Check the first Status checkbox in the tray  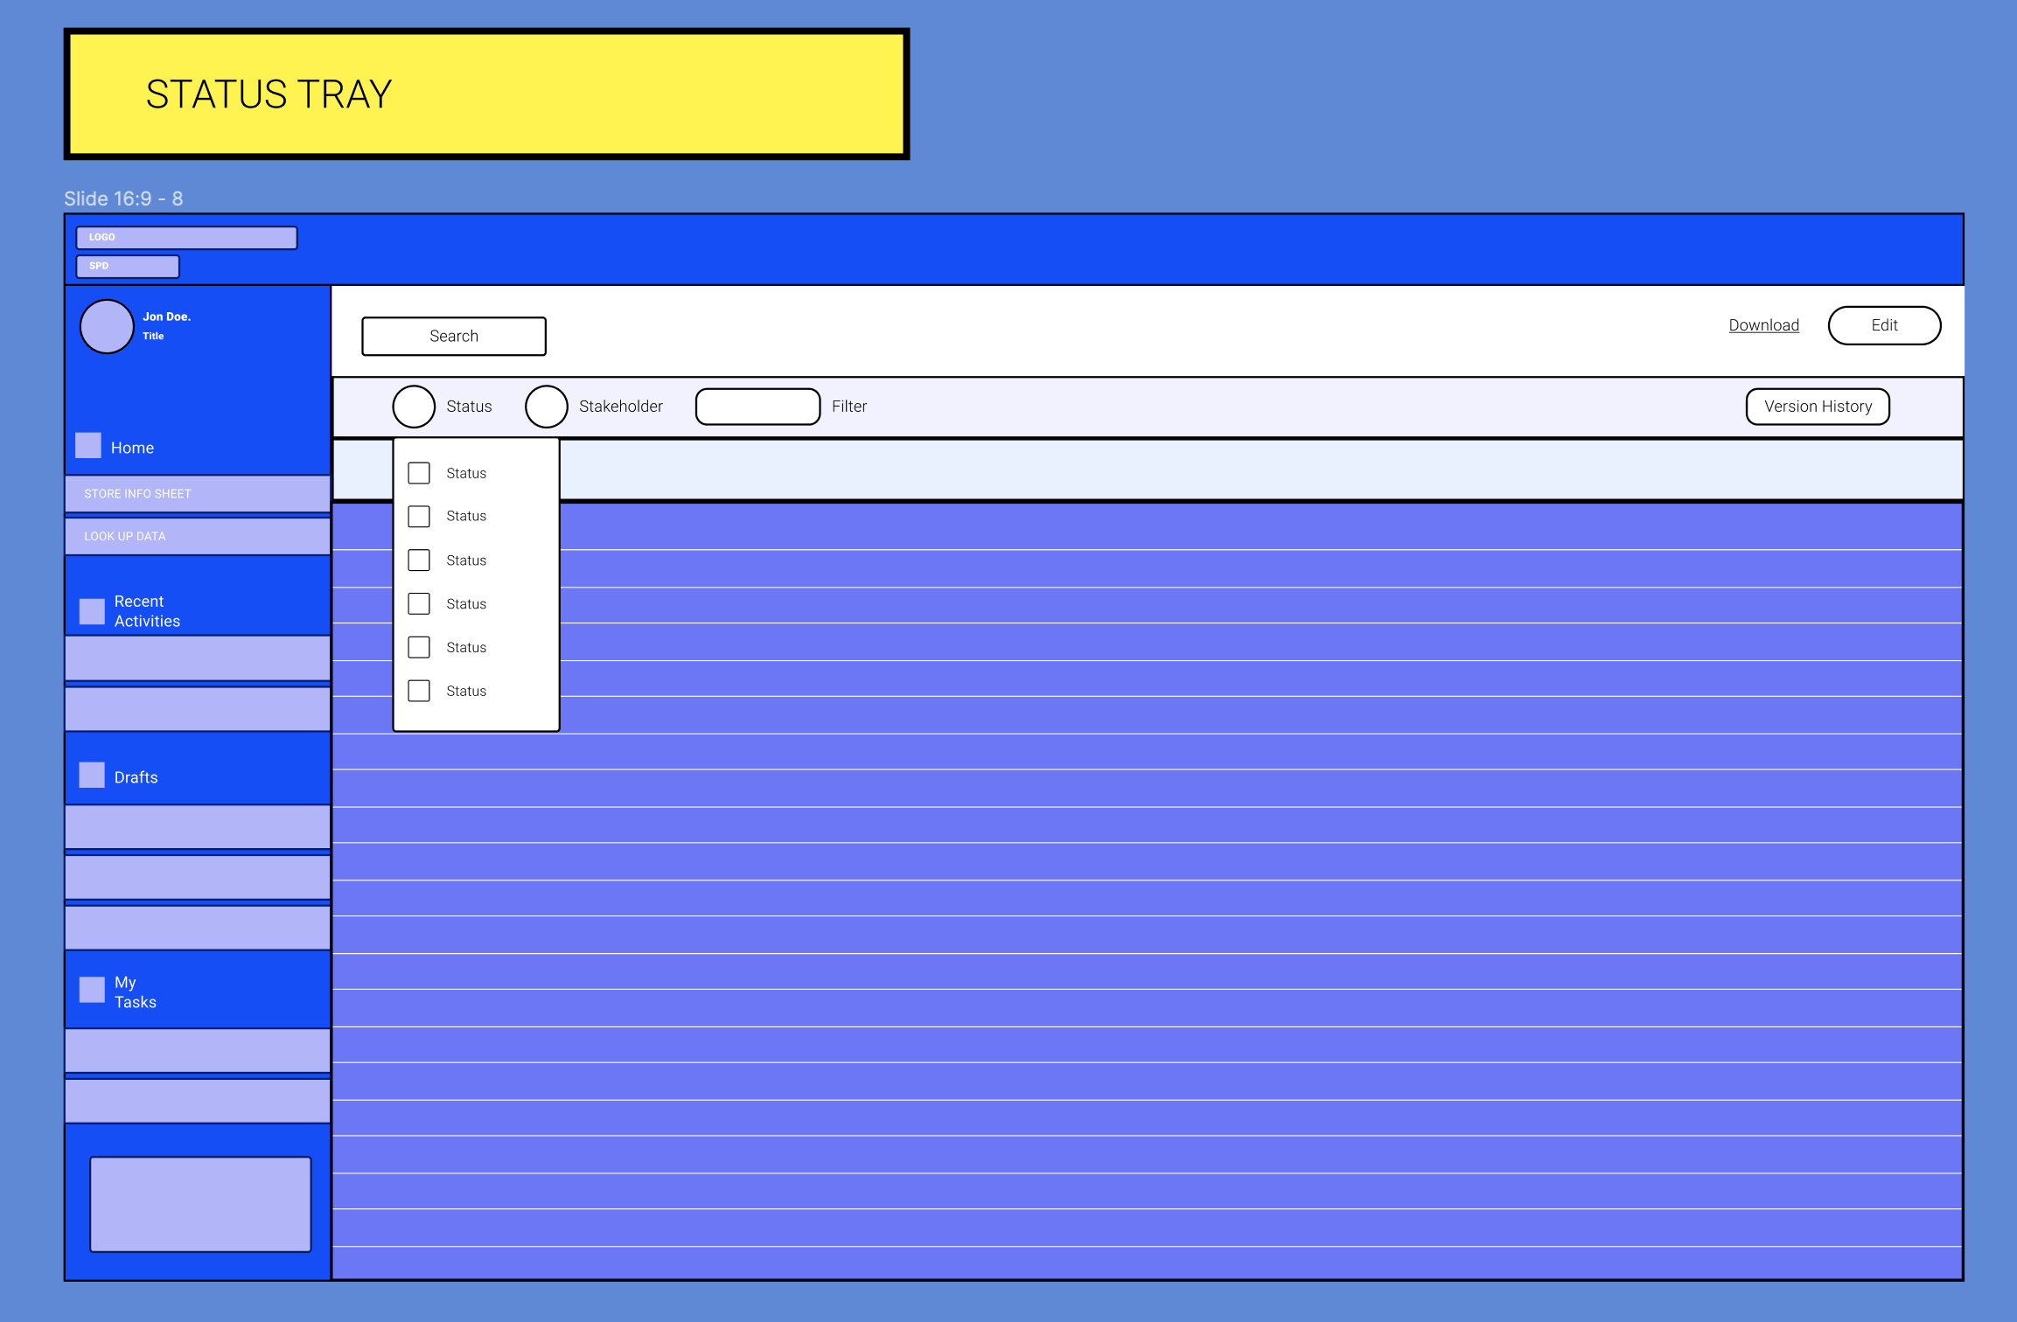[x=418, y=472]
